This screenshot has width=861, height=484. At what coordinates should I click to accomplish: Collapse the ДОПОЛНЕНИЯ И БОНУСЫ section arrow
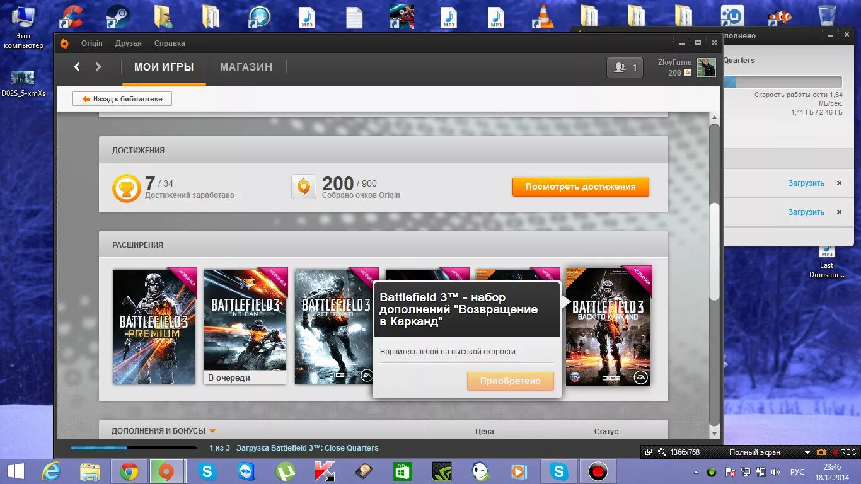point(212,431)
